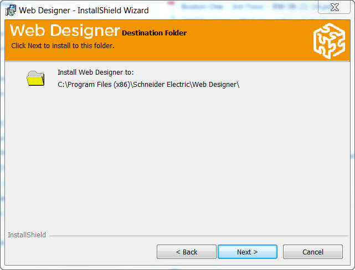Click the installer icon in the title bar

[x=11, y=10]
